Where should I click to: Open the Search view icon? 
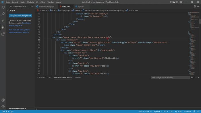(x=3, y=14)
